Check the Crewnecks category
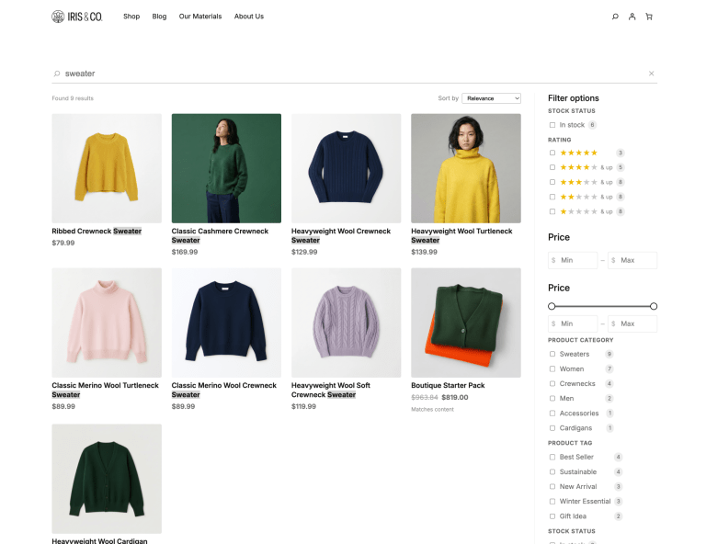Viewport: 706px width, 544px height. click(x=552, y=384)
